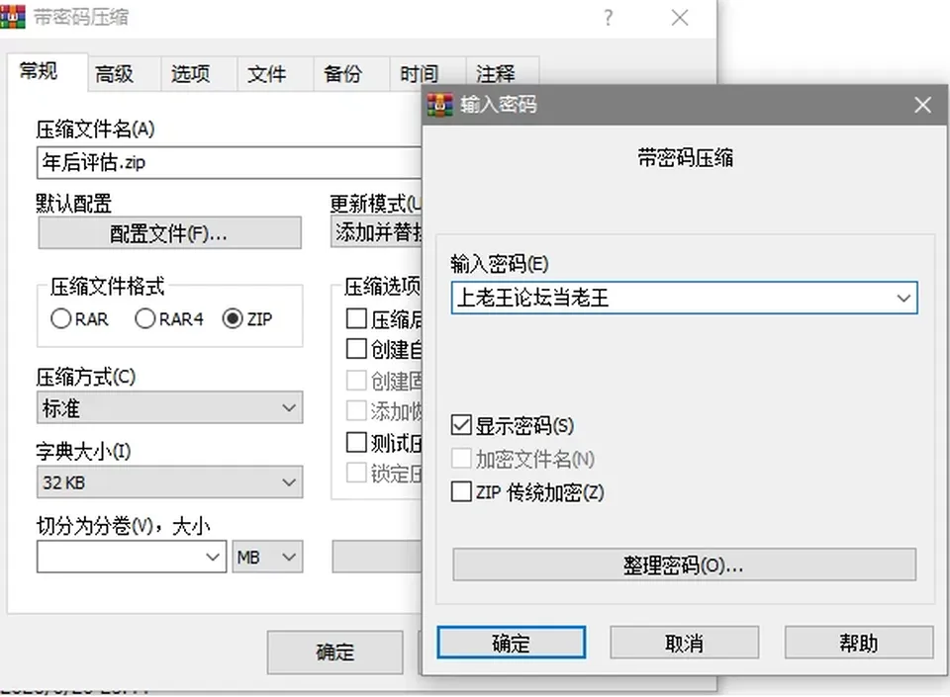Open the 字典大小 dropdown showing 32 KB

169,482
